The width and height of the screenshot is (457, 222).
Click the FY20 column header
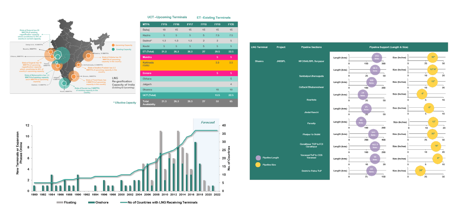(x=231, y=24)
